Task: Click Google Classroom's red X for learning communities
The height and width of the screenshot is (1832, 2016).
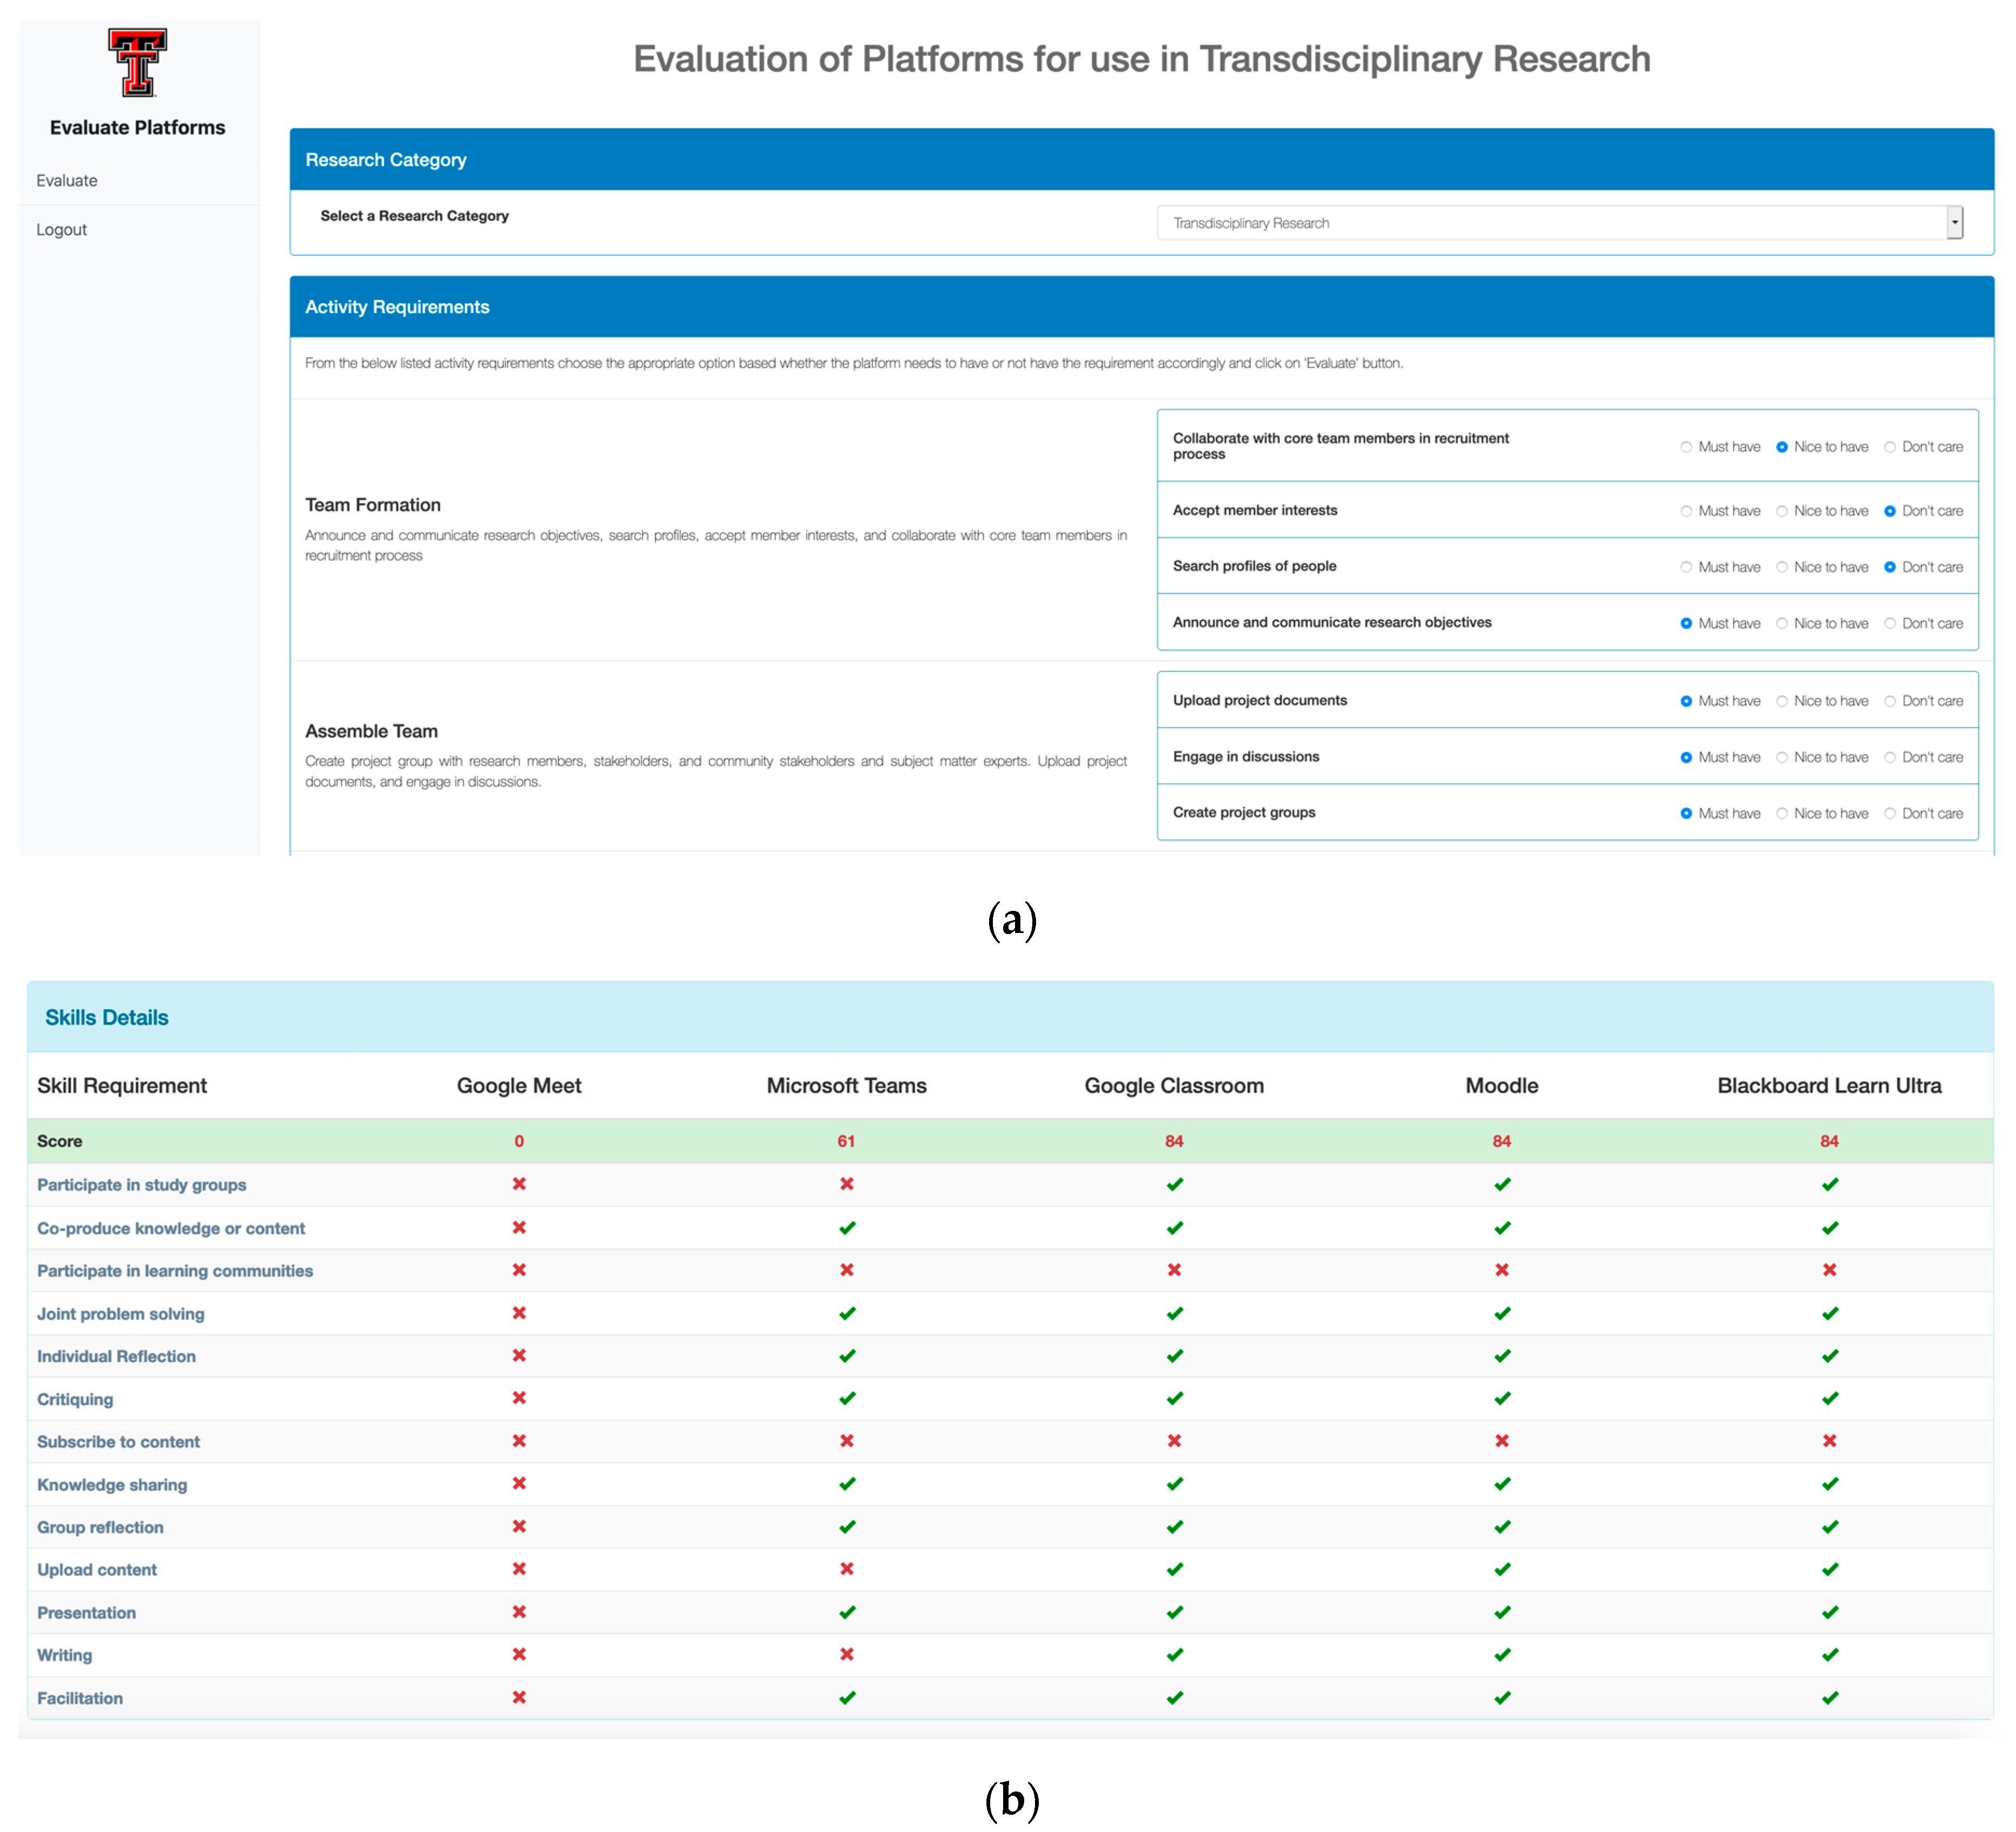Action: click(1174, 1270)
